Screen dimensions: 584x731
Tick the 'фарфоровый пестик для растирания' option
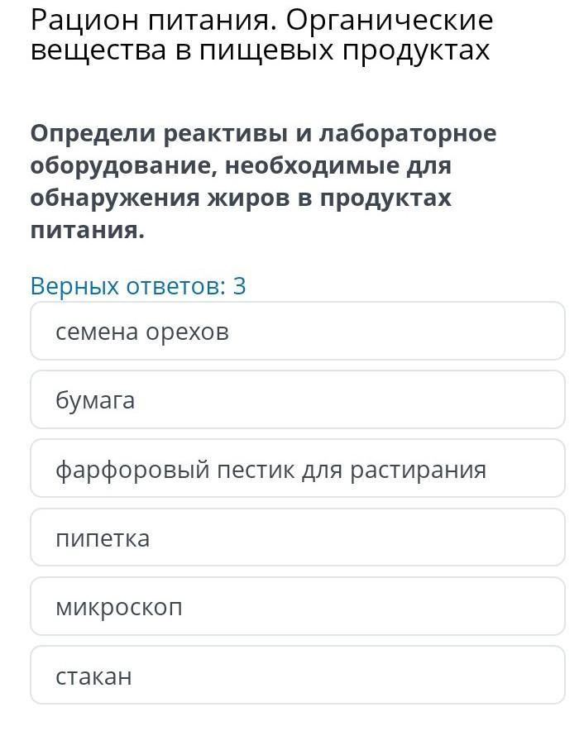298,470
